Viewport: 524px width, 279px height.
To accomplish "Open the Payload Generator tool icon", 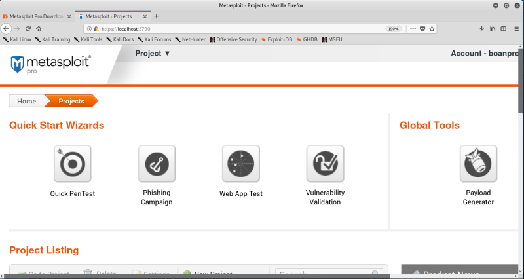I will point(479,164).
